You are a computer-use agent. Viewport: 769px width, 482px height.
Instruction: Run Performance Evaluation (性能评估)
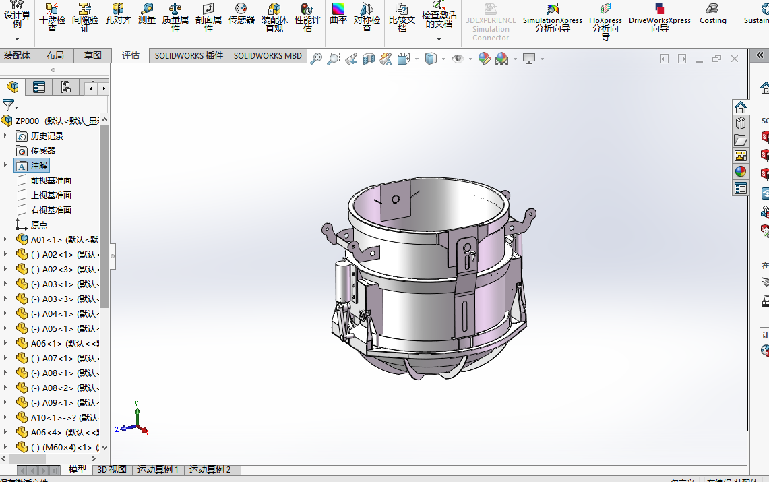pos(307,18)
